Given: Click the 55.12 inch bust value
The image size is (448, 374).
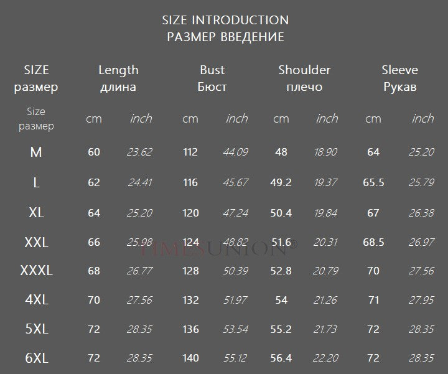Looking at the screenshot, I should 236,358.
